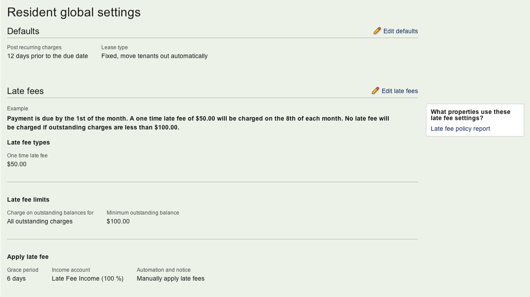Click the Late fees section heading

(25, 91)
